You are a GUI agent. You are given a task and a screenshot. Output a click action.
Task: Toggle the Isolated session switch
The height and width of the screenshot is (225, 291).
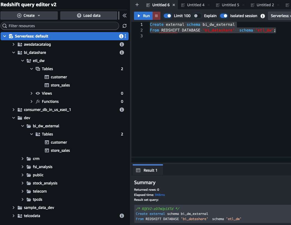(x=224, y=16)
